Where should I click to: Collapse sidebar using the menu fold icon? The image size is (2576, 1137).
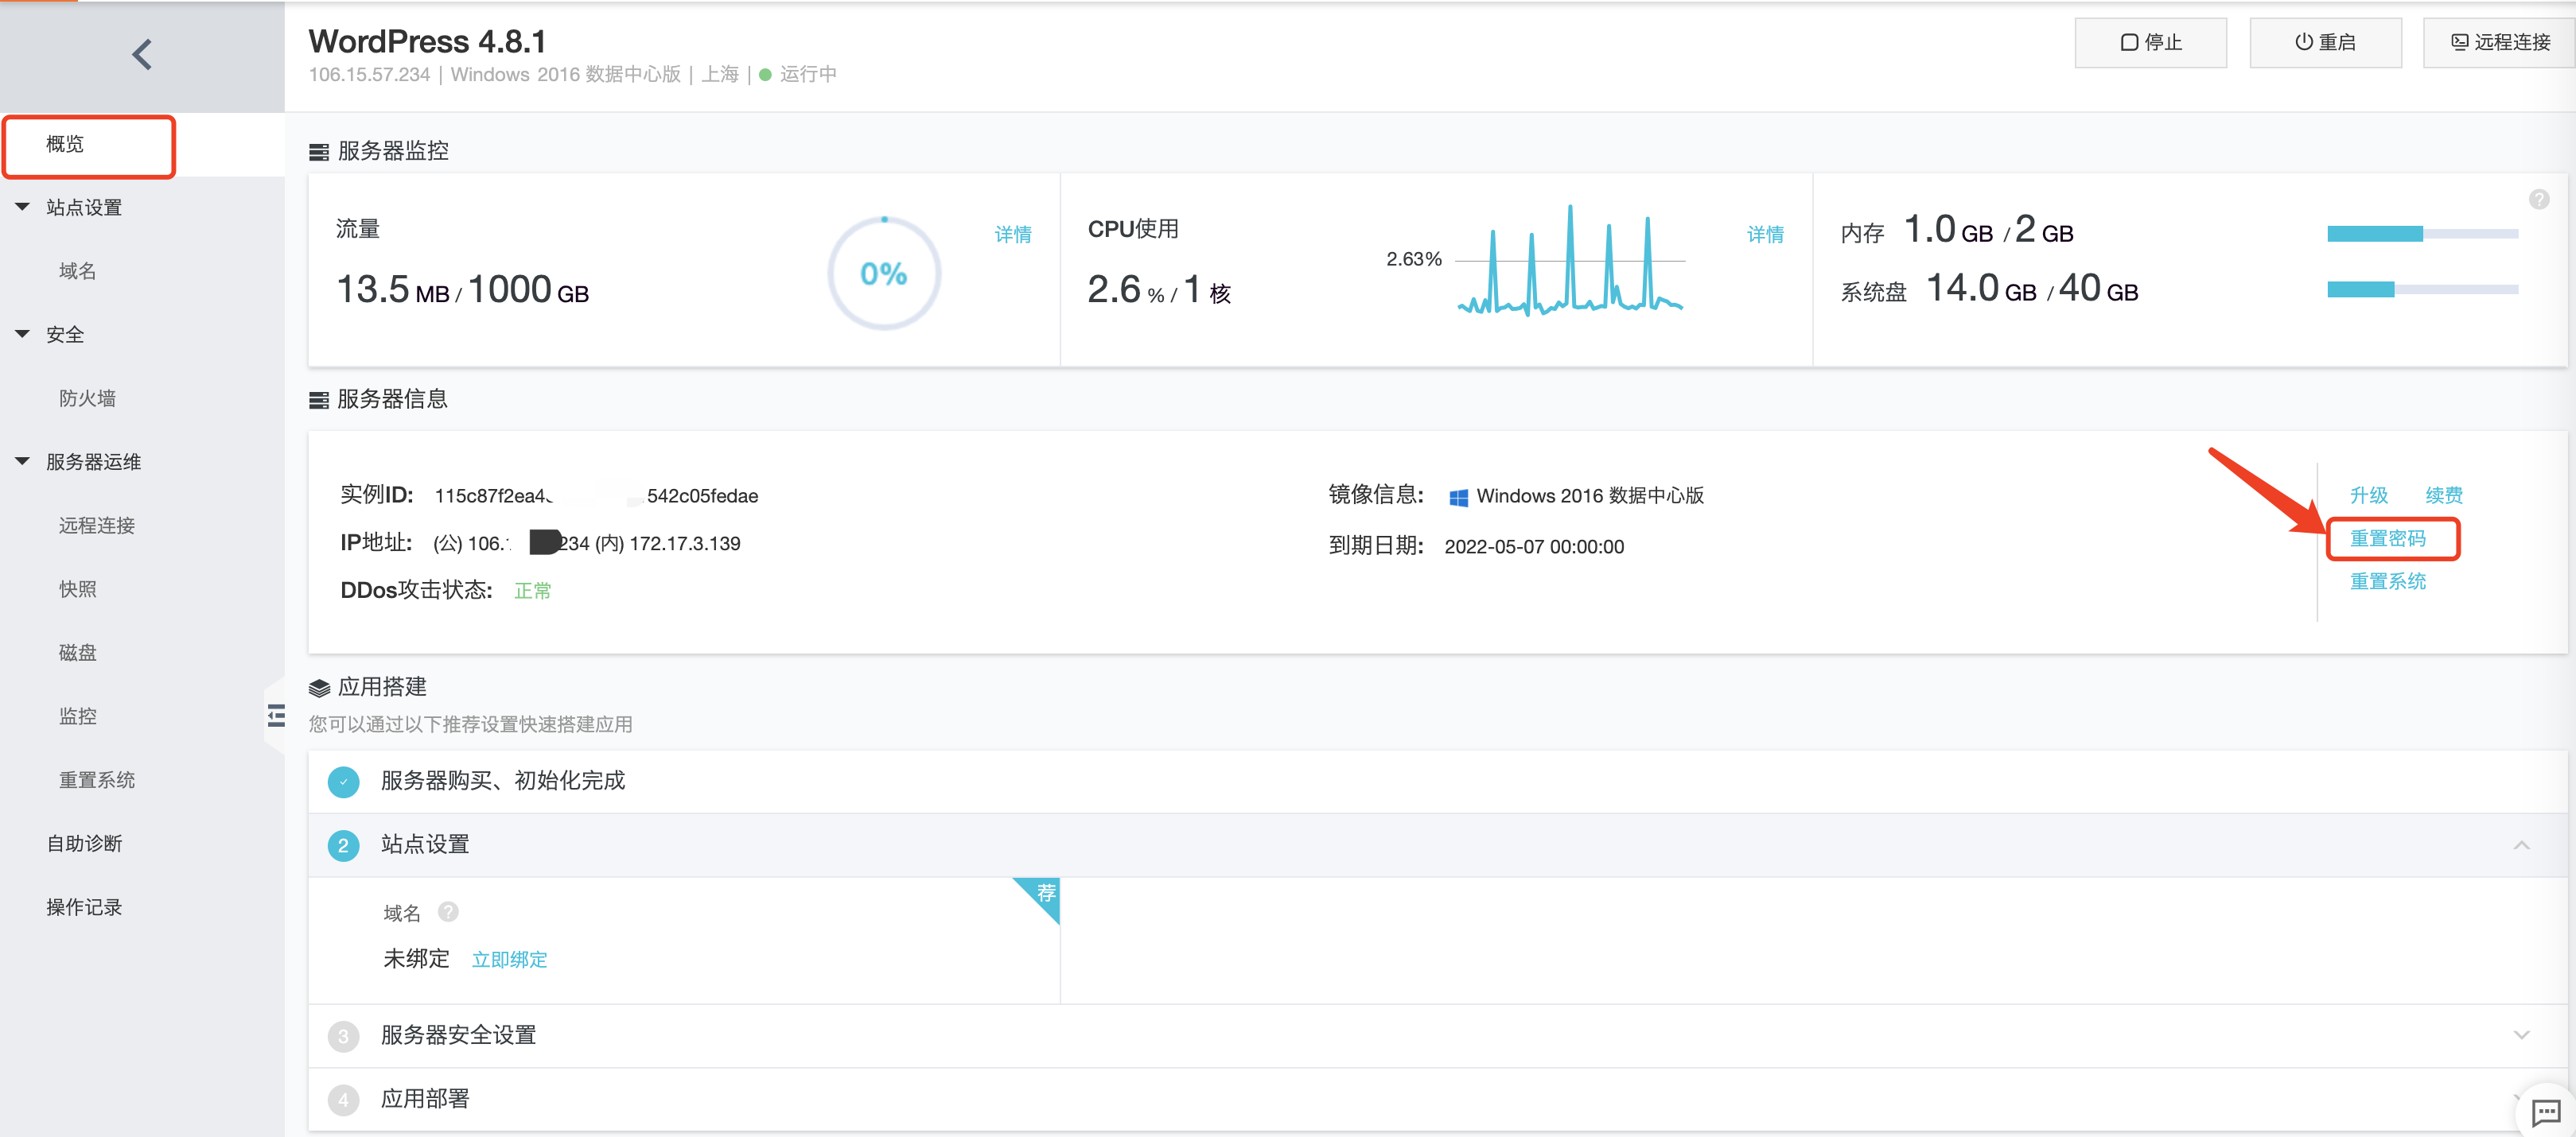pyautogui.click(x=276, y=716)
